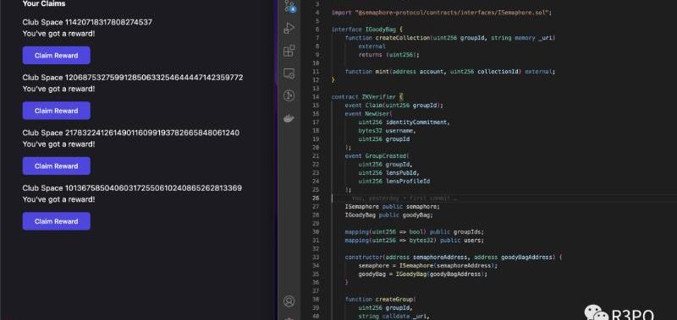677x320 pixels.
Task: Open the circular git graph icon in activity bar
Action: (x=289, y=95)
